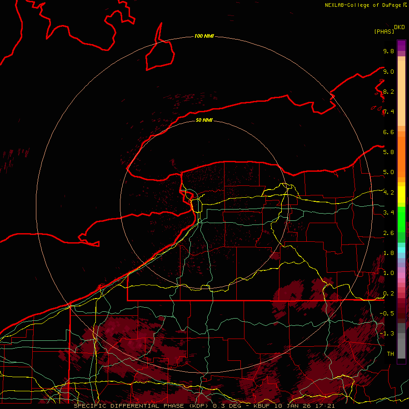Pick the yellow band on the color scale
The width and height of the screenshot is (409, 409).
tap(401, 195)
